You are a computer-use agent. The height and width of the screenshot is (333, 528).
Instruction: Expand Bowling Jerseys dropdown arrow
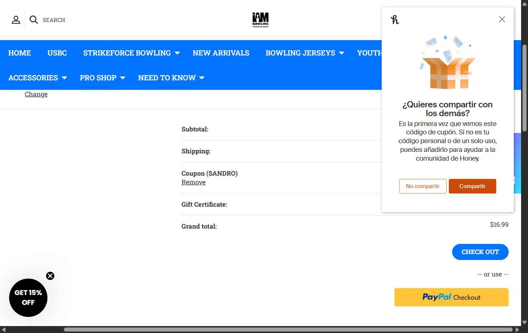pos(342,53)
